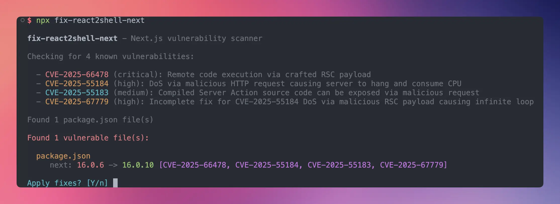Click the red current version 16.0.6

click(x=90, y=165)
